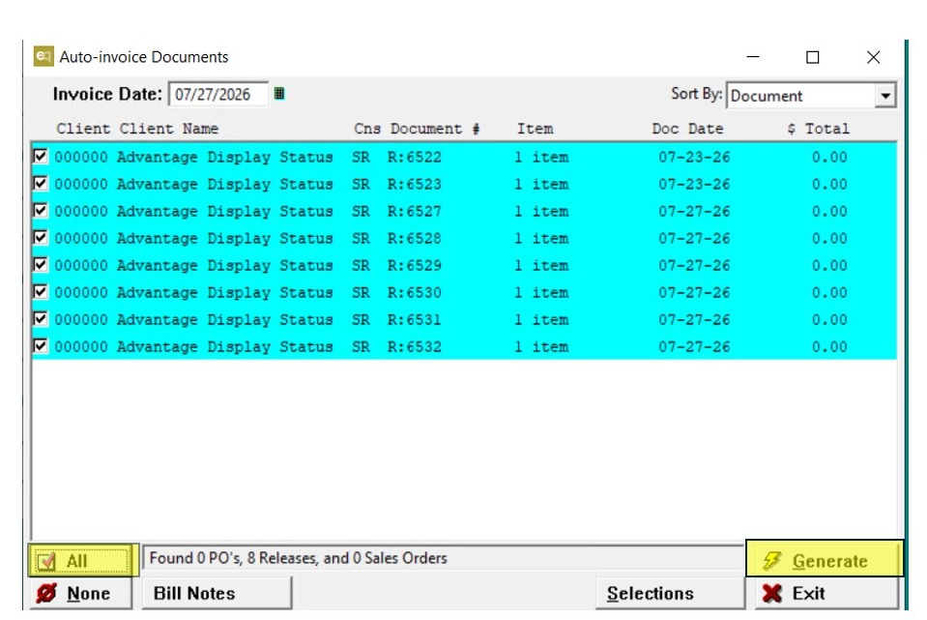The height and width of the screenshot is (620, 927).
Task: Click the 'Found 0 PO's, 8 Releases' status text
Action: 298,558
